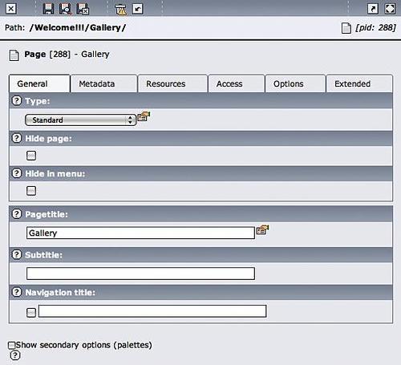Viewport: 401px width, 365px height.
Task: Switch to the Metadata tab
Action: coord(104,83)
